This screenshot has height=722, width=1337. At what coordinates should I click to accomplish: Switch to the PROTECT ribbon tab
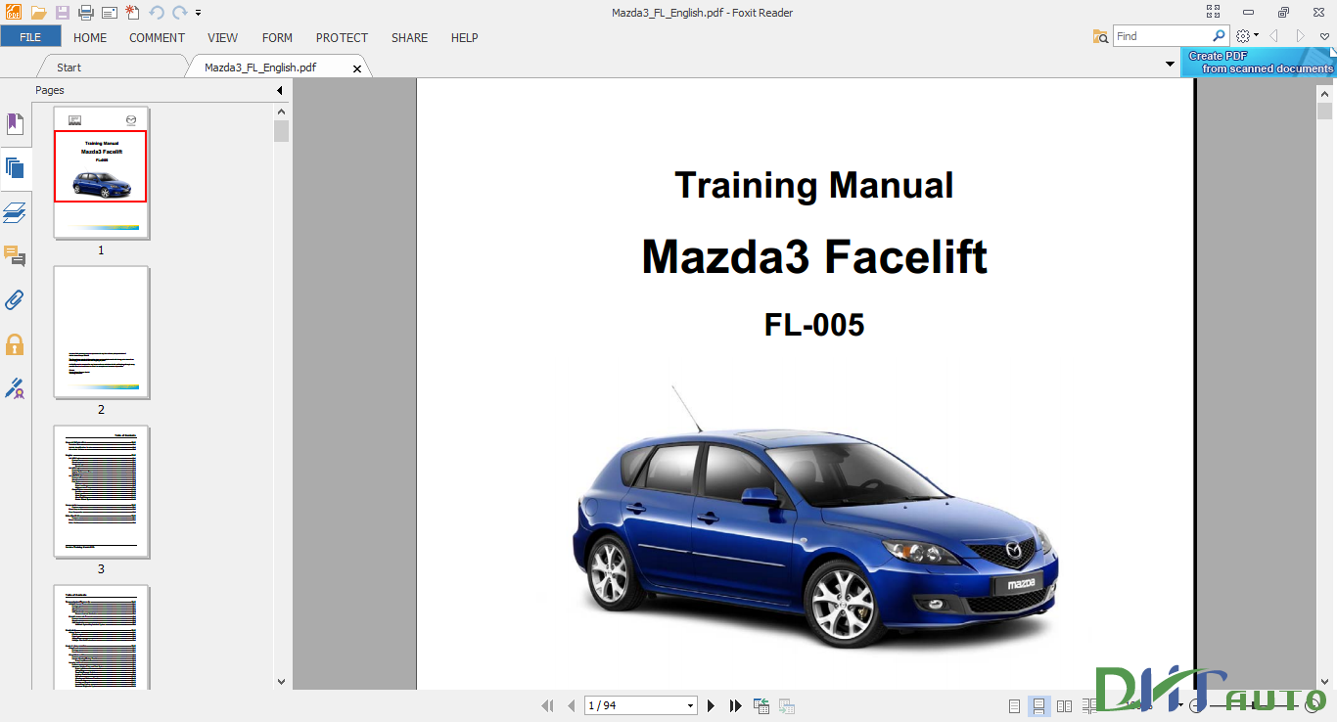point(342,37)
